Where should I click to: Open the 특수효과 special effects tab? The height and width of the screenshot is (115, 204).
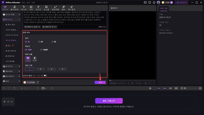(x=72, y=8)
